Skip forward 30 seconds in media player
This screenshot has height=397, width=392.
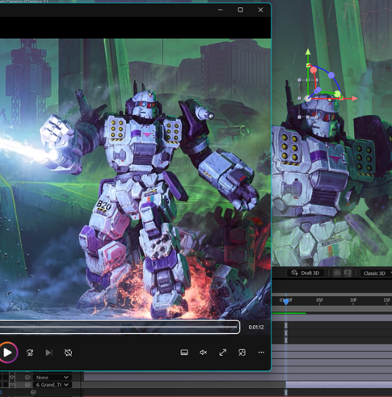[30, 353]
